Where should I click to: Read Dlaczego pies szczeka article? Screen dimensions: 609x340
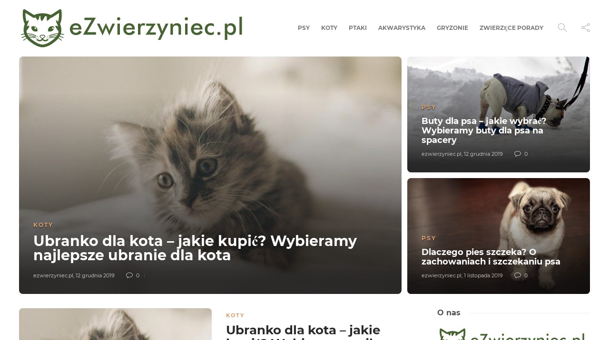[491, 257]
